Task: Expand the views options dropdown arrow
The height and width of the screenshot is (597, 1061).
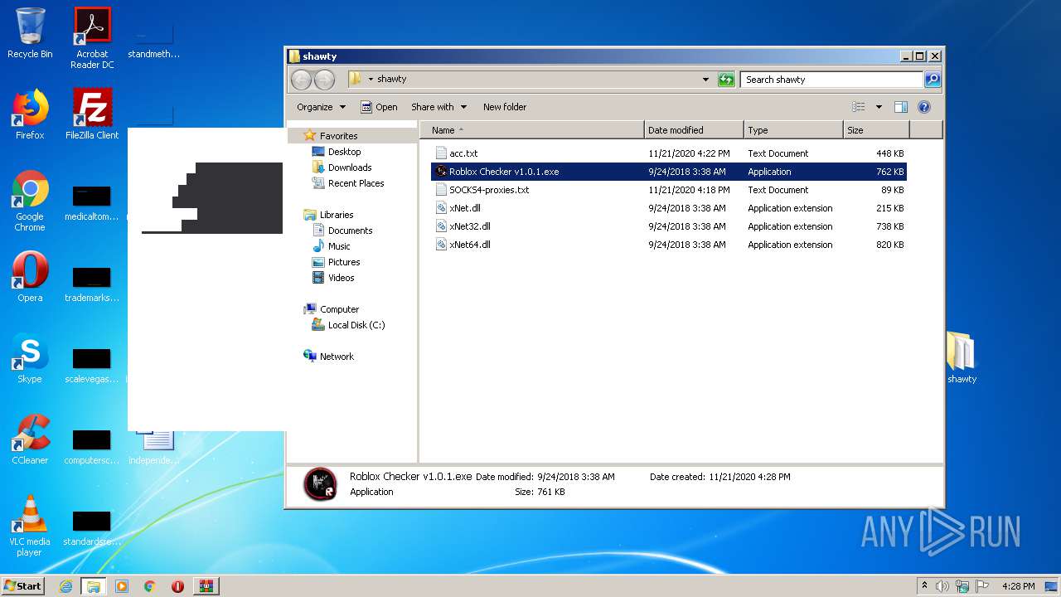Action: pyautogui.click(x=879, y=107)
